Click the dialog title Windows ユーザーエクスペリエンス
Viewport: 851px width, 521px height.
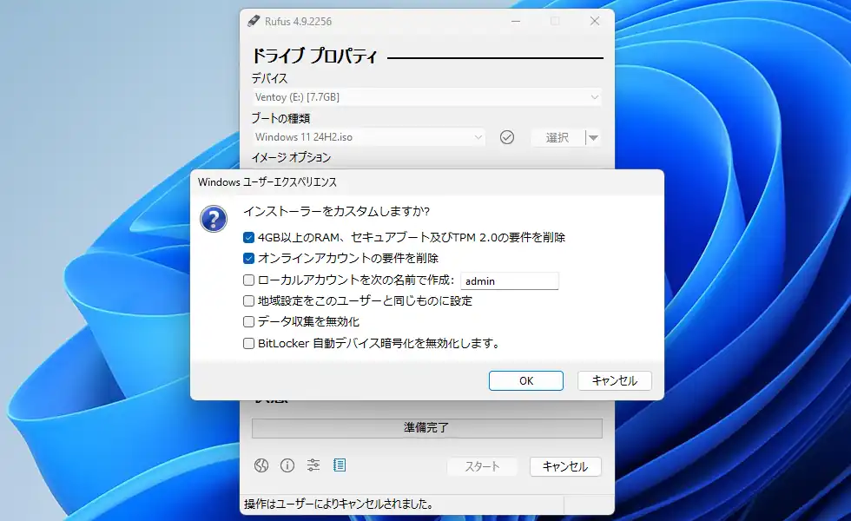tap(267, 181)
